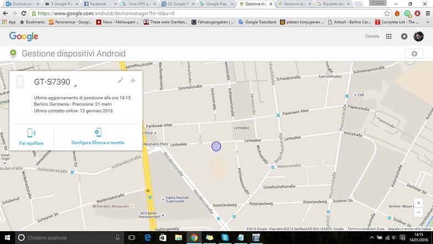Open the network icon in tray

(388, 238)
